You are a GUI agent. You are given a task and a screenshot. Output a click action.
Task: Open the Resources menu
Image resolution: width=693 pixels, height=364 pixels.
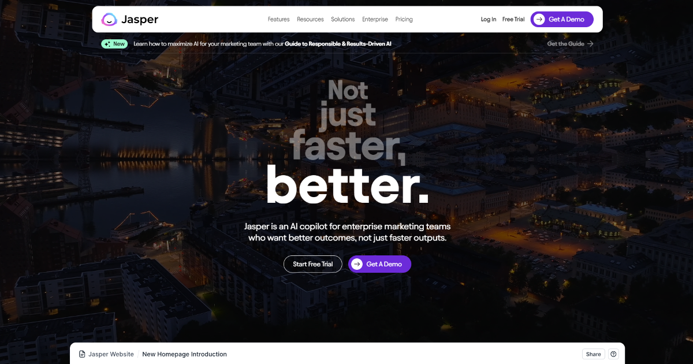click(310, 19)
